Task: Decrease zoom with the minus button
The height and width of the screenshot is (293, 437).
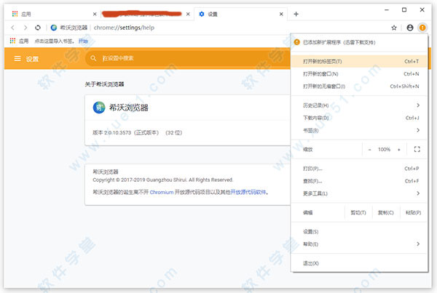Action: click(x=369, y=150)
